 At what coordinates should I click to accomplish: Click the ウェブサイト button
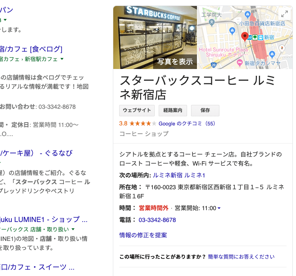(x=137, y=110)
